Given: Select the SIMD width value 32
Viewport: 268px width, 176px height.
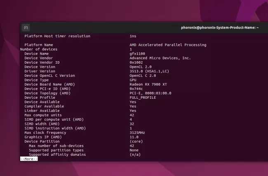Looking at the screenshot, I should (132, 124).
